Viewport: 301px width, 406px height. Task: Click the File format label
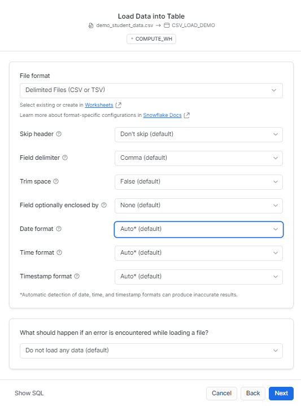34,76
